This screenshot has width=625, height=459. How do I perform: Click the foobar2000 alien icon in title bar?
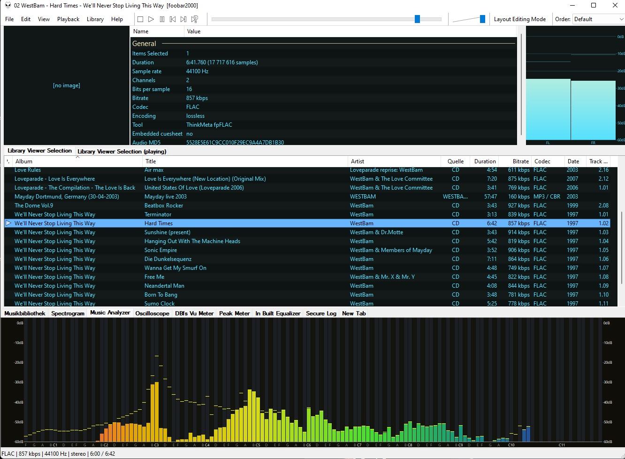coord(8,6)
